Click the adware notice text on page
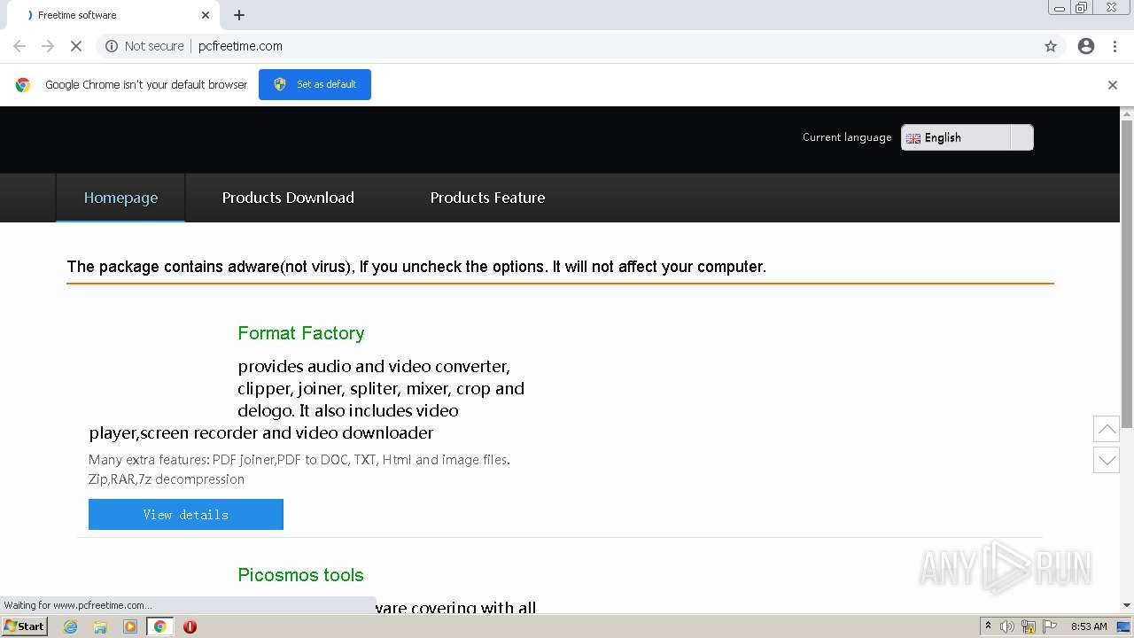The image size is (1134, 638). click(416, 267)
